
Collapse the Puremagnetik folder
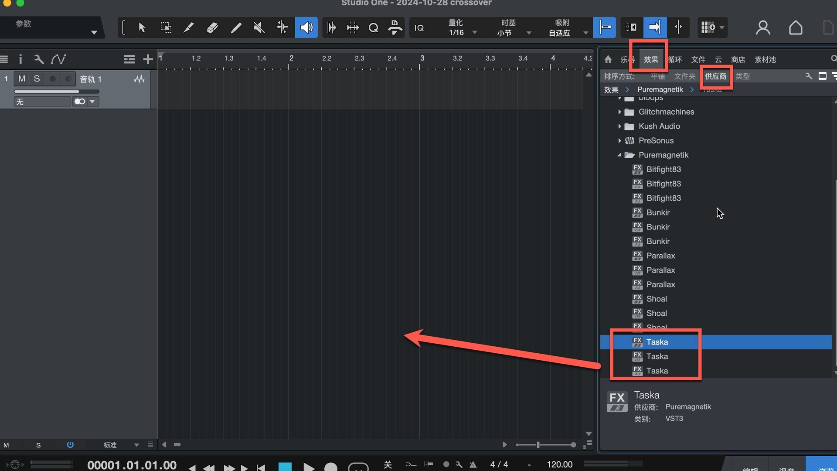(x=619, y=155)
